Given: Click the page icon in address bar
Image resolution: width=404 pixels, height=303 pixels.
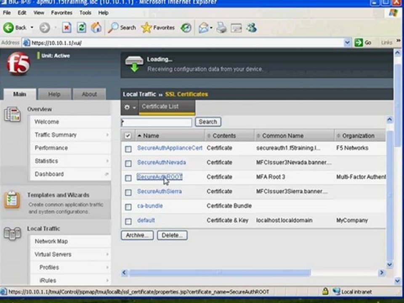Looking at the screenshot, I should [26, 43].
